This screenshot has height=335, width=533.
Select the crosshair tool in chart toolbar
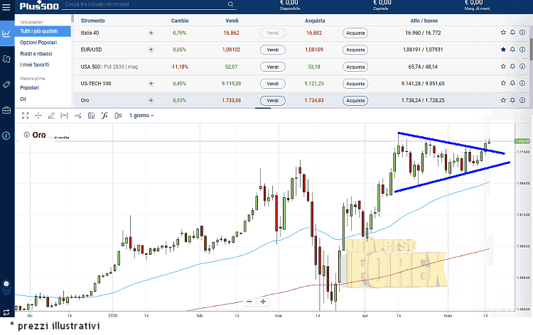point(39,115)
